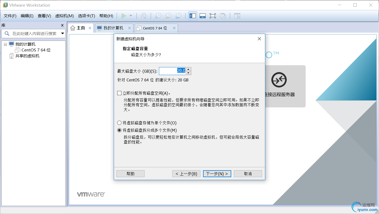379x214 pixels.
Task: Open the 编辑(E) menu
Action: 27,16
